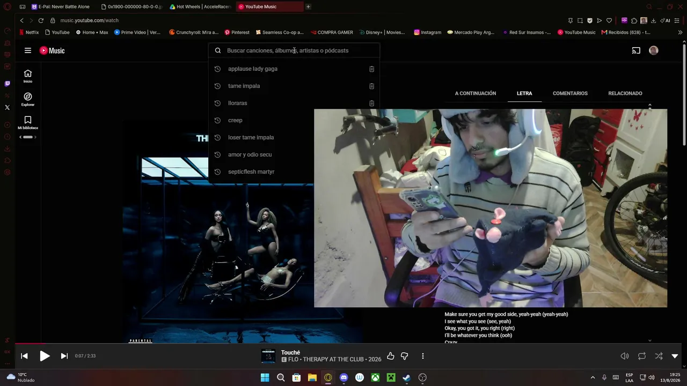Delete 'tame impala' from search history
687x386 pixels.
[371, 86]
